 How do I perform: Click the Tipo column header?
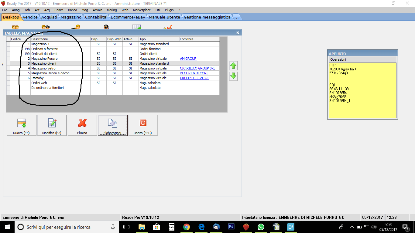pyautogui.click(x=159, y=39)
